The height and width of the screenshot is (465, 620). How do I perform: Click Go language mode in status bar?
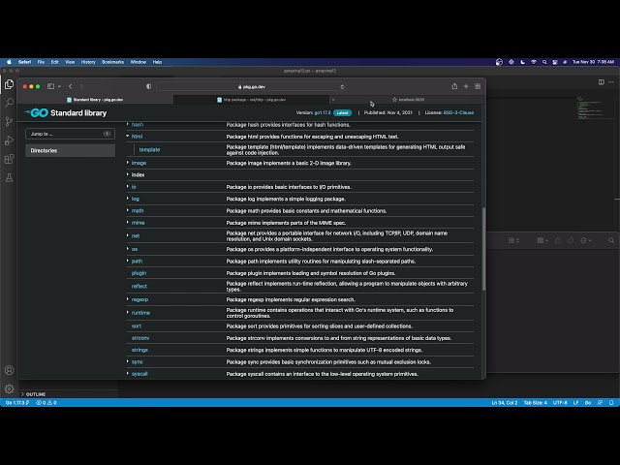[588, 403]
